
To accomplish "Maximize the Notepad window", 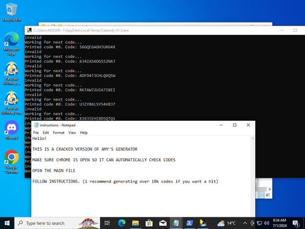I will (235, 125).
